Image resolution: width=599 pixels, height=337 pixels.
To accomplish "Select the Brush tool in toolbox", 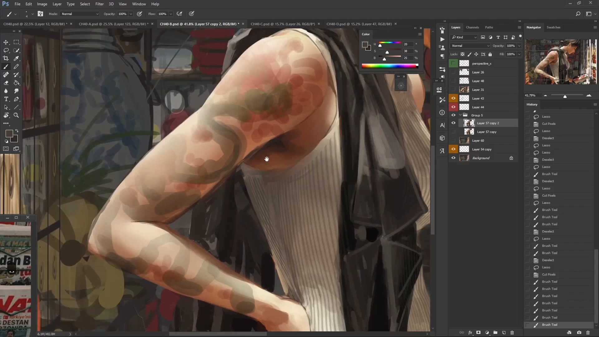I will click(x=6, y=66).
